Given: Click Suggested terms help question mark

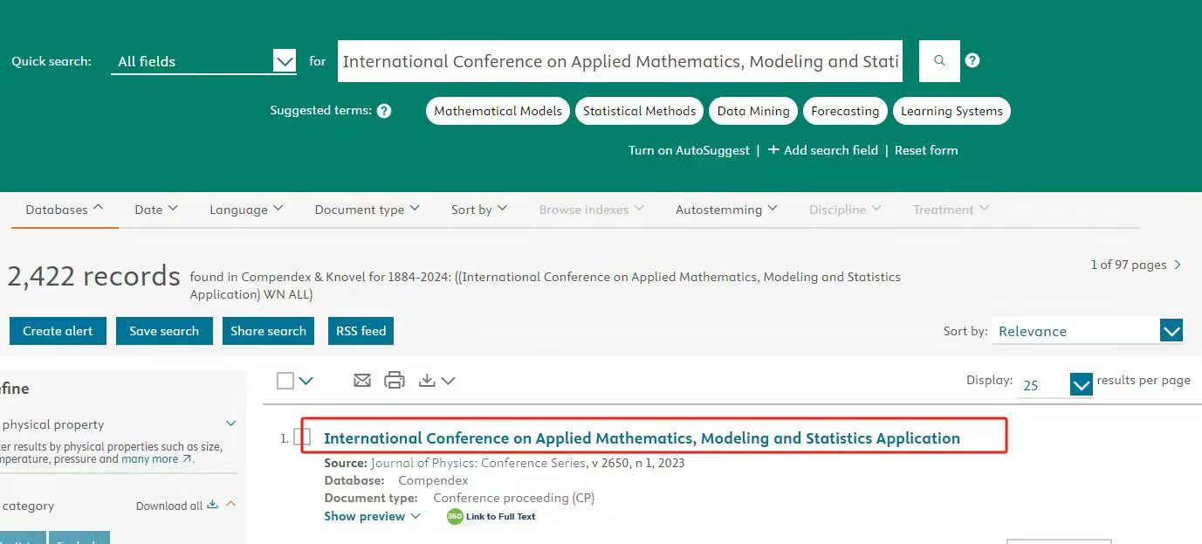Looking at the screenshot, I should pos(384,111).
